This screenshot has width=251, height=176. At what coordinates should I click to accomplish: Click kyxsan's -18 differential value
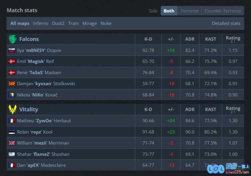point(171,84)
